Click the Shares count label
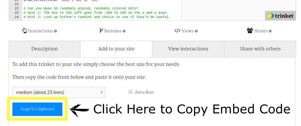Image resolution: width=301 pixels, height=126 pixels. (263, 31)
